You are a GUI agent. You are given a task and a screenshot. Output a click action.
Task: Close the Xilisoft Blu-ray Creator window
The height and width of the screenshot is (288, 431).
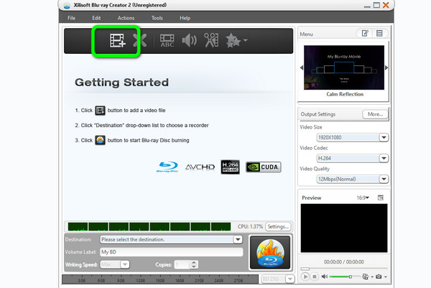(x=386, y=5)
